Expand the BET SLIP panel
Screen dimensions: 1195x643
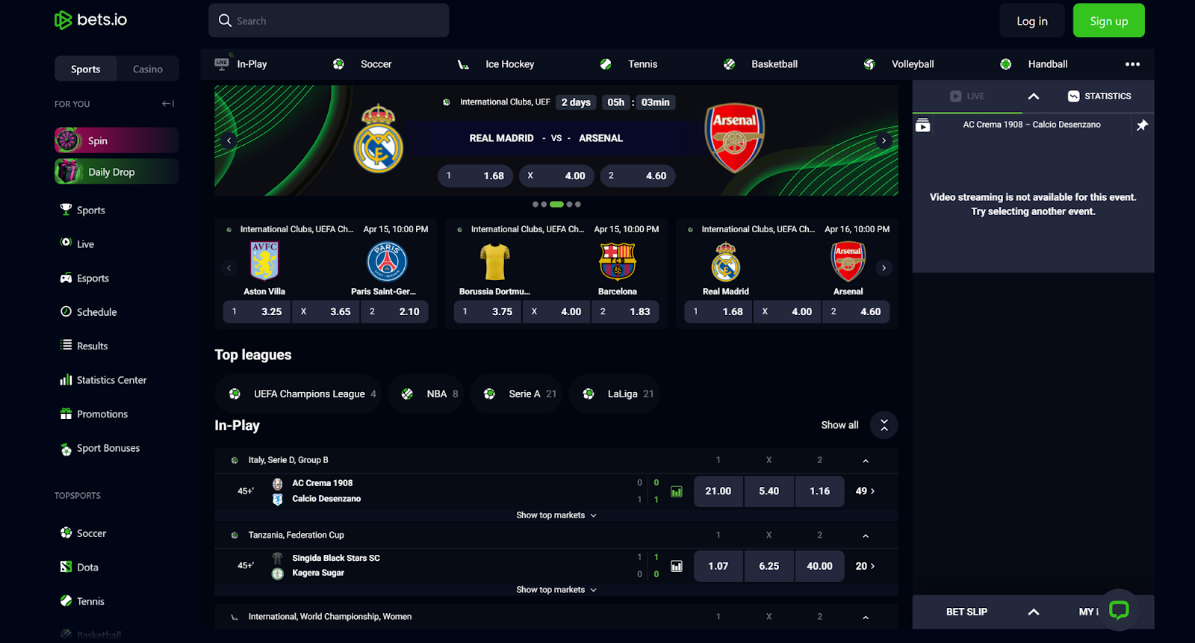pyautogui.click(x=1034, y=612)
